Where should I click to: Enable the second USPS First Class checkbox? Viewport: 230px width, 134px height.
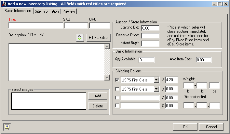click(x=117, y=89)
